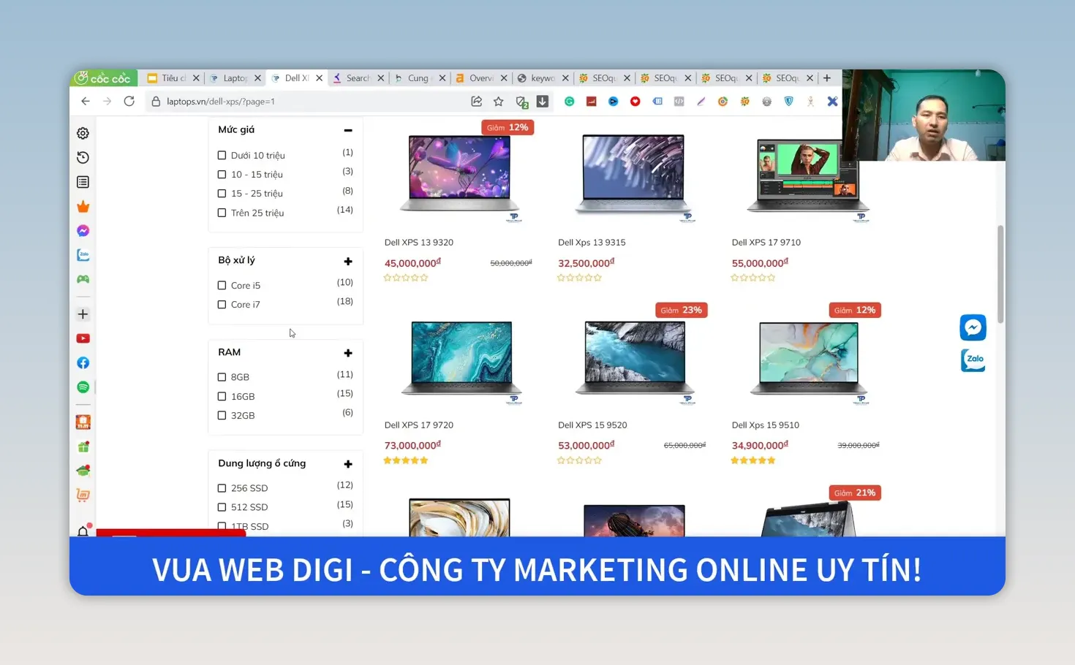Add a new sidebar shortcut
Image resolution: width=1075 pixels, height=665 pixels.
(83, 314)
